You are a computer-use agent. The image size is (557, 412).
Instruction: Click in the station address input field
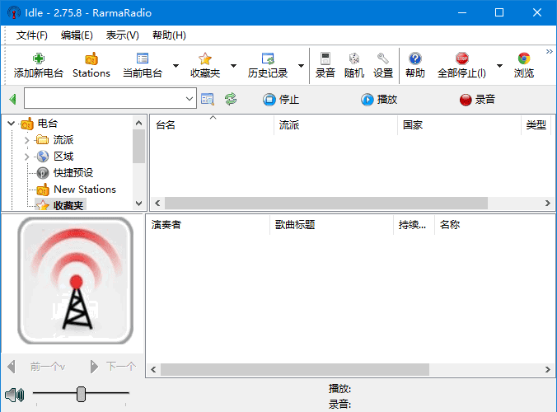click(x=105, y=98)
